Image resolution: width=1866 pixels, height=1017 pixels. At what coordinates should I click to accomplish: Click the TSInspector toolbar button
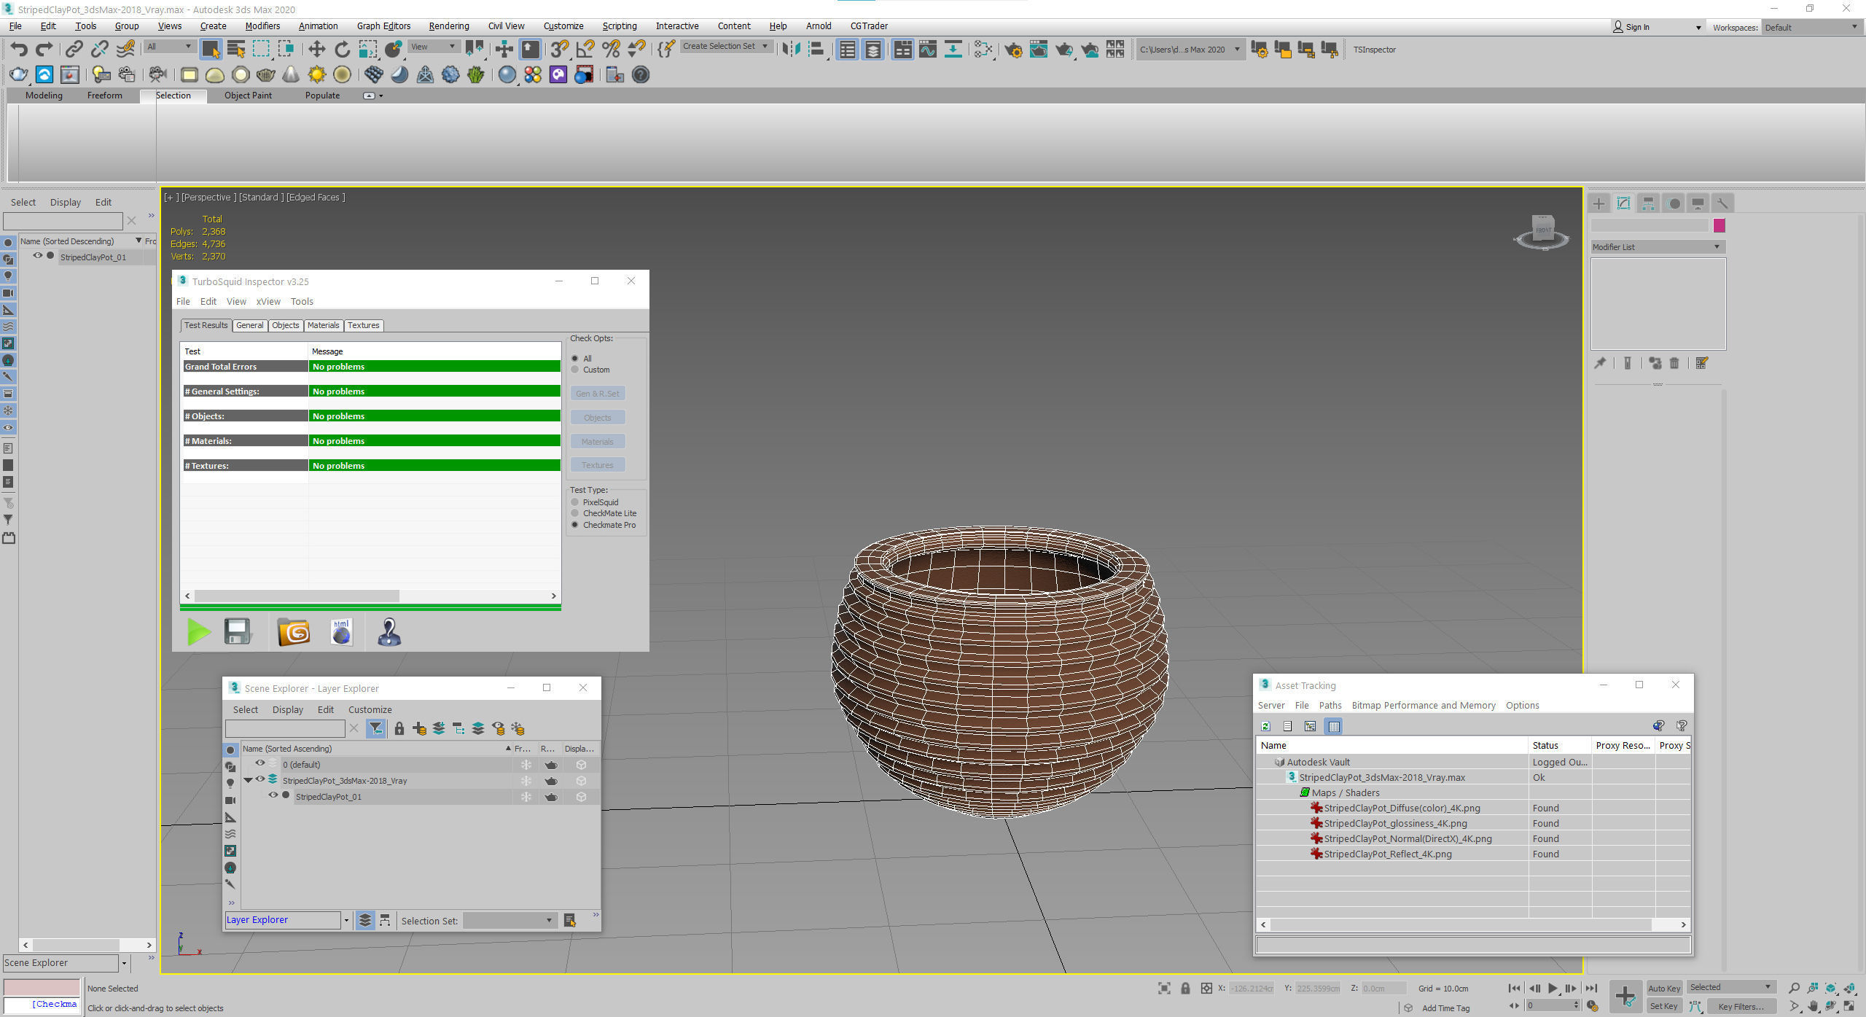point(1374,50)
